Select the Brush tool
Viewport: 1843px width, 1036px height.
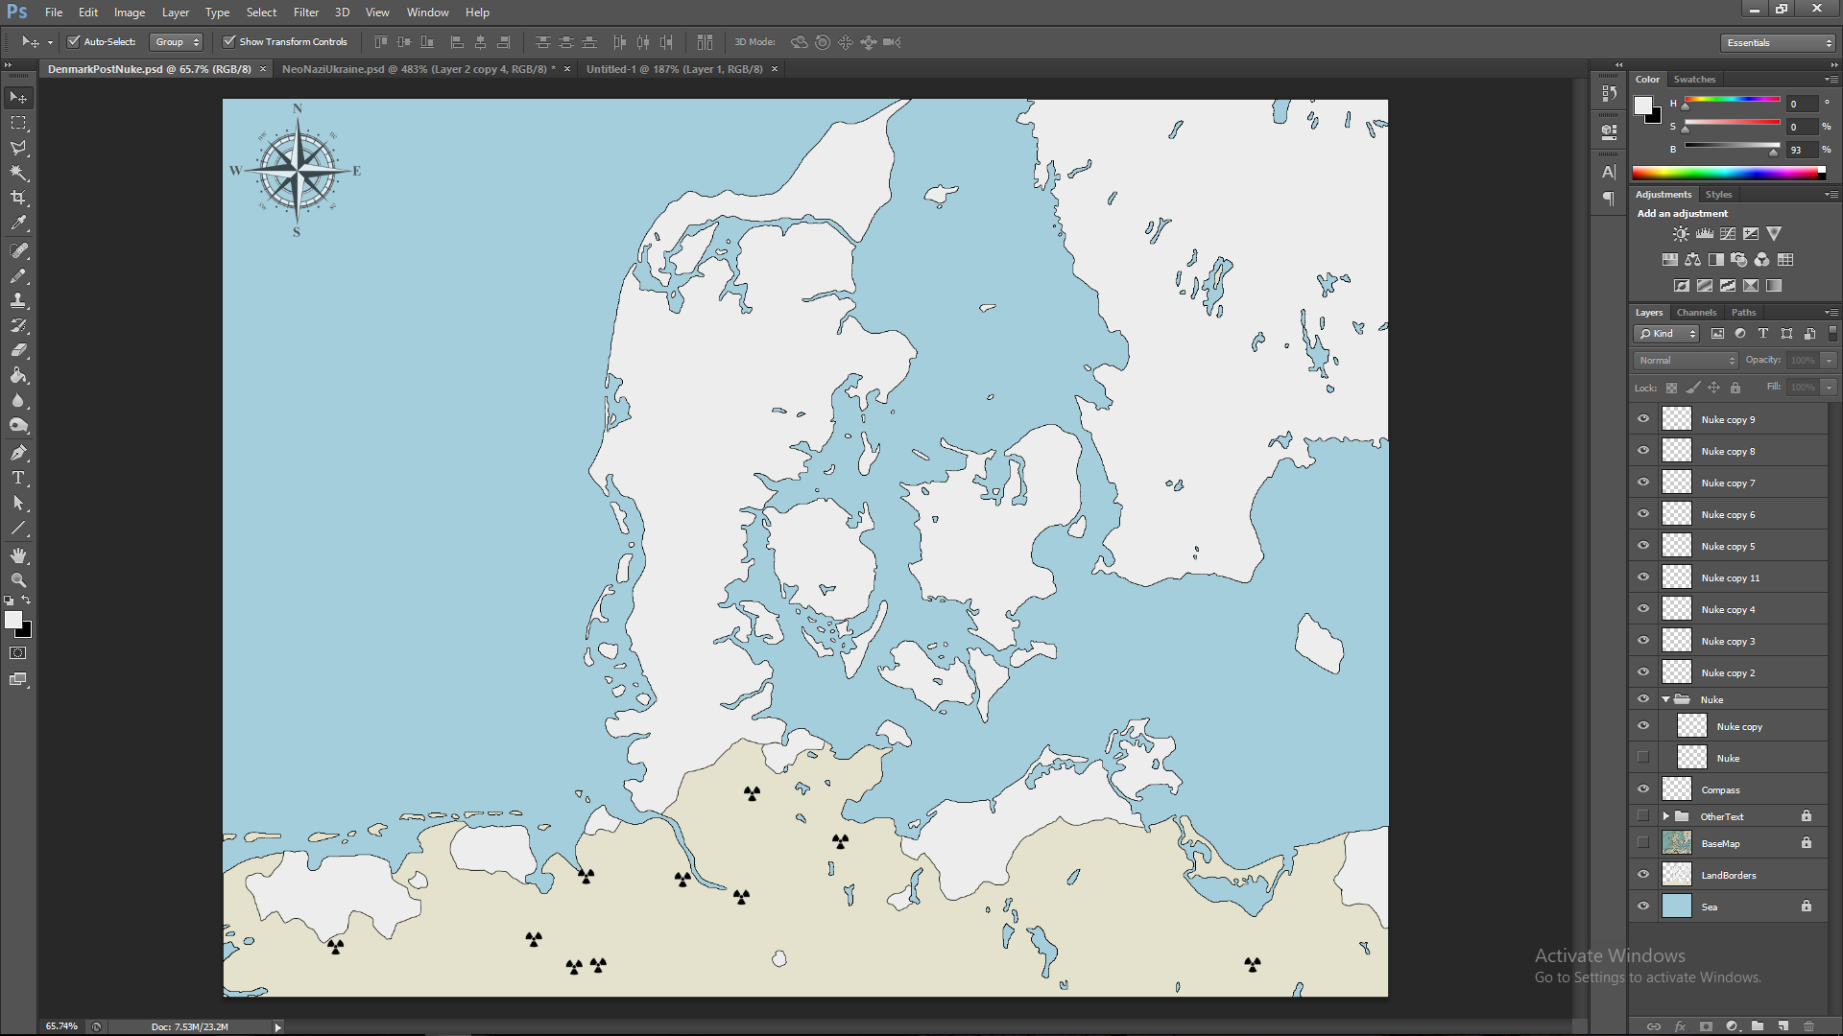18,276
